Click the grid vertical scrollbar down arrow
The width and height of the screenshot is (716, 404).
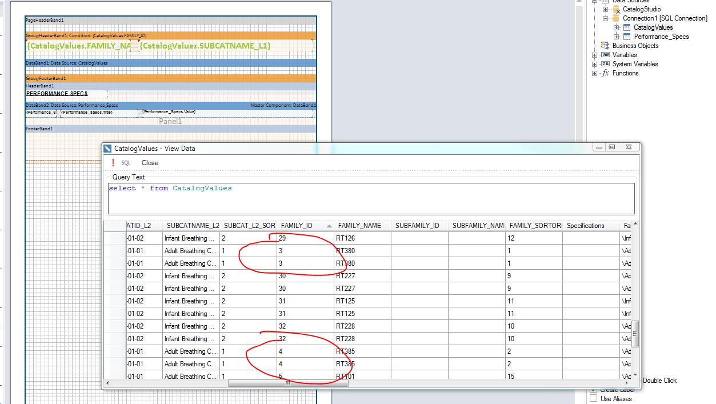pyautogui.click(x=635, y=375)
